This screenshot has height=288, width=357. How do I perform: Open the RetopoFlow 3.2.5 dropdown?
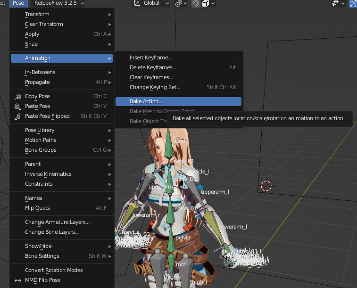[x=58, y=3]
